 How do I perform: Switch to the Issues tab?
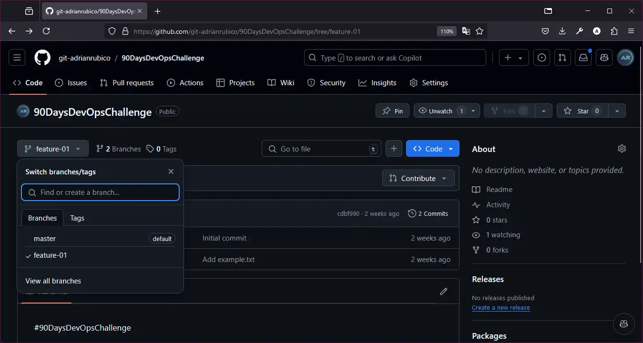pos(71,83)
